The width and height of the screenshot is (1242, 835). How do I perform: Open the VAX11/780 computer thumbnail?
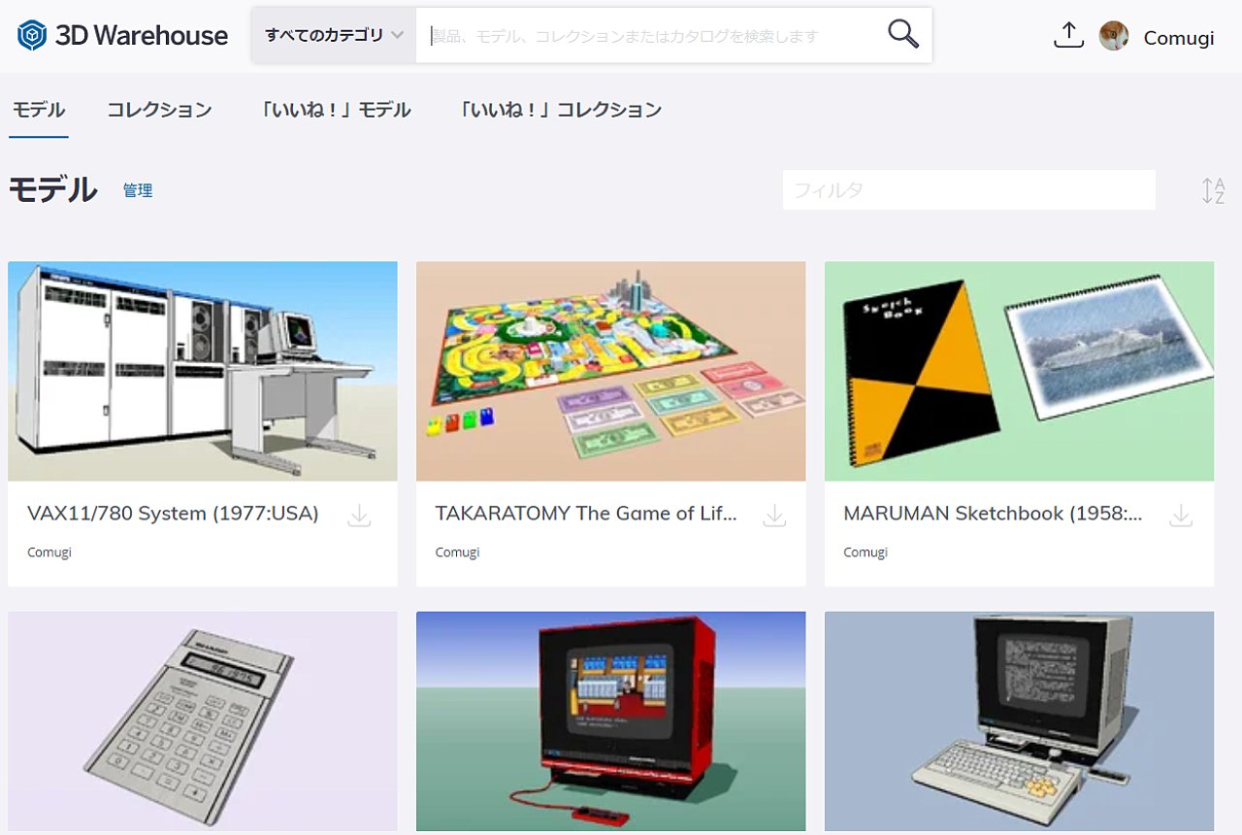(x=203, y=371)
